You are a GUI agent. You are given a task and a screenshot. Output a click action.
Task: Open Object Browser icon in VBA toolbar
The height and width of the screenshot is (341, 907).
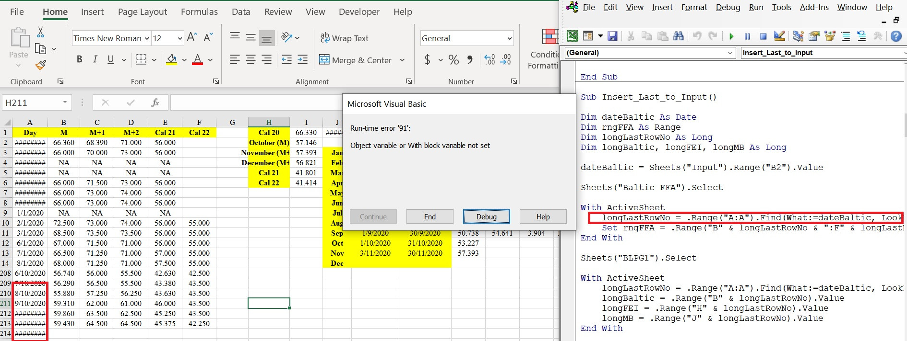(830, 36)
